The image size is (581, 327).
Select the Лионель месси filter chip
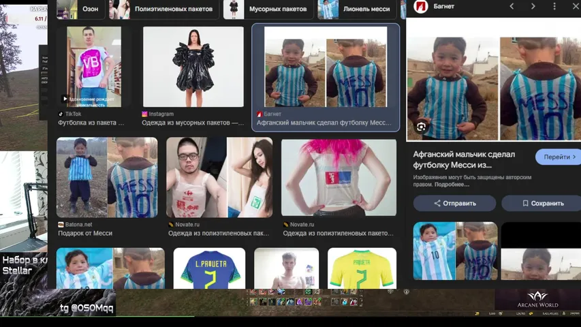[356, 9]
